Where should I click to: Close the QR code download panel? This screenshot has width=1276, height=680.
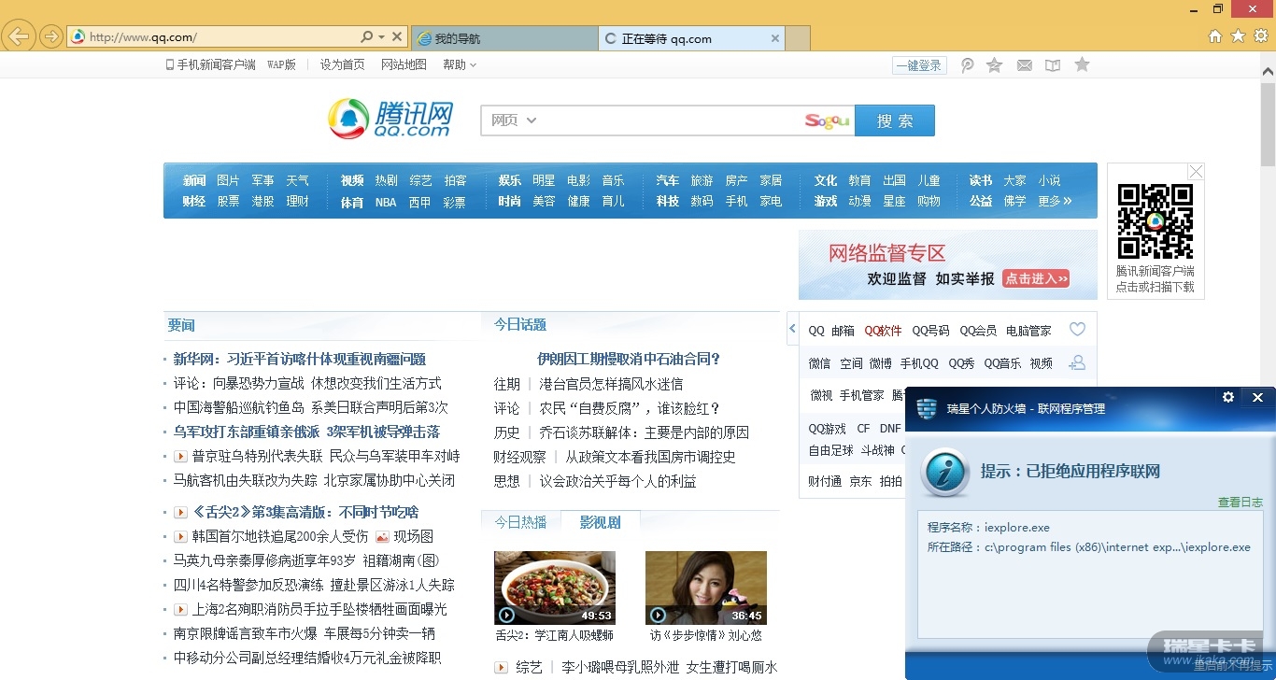(1196, 172)
